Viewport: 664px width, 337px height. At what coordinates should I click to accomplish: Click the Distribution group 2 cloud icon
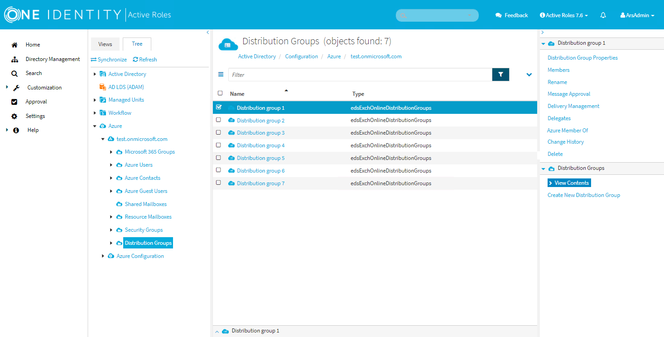[231, 120]
